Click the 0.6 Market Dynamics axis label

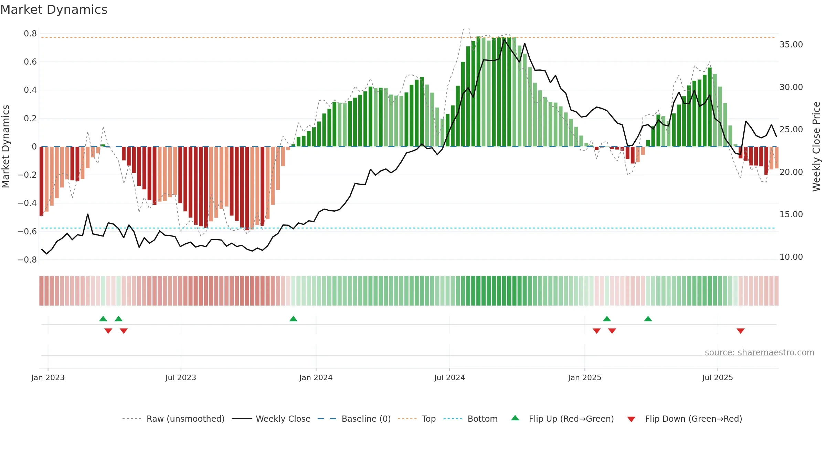30,62
